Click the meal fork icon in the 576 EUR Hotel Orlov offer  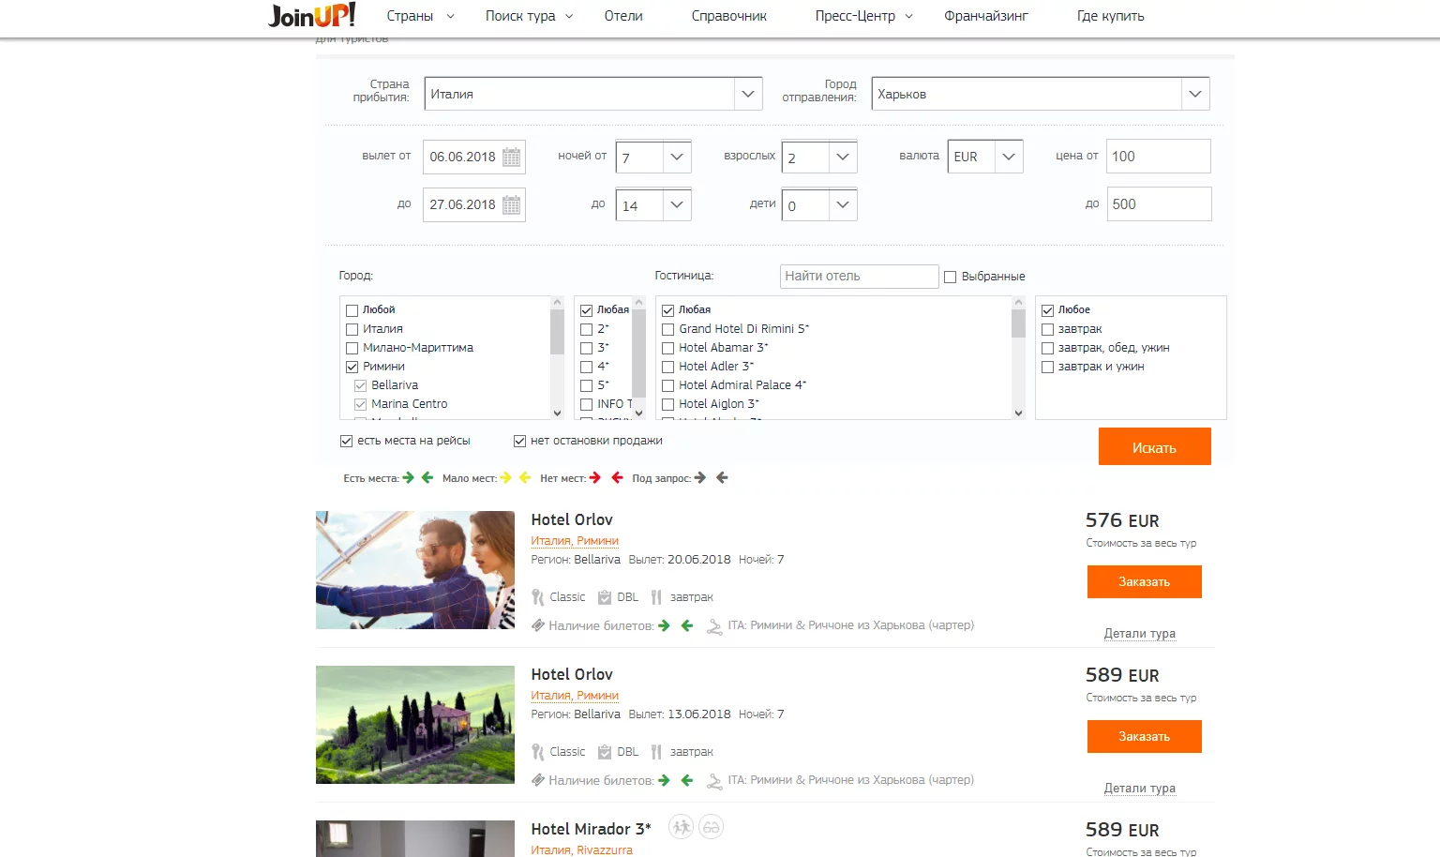(x=656, y=597)
